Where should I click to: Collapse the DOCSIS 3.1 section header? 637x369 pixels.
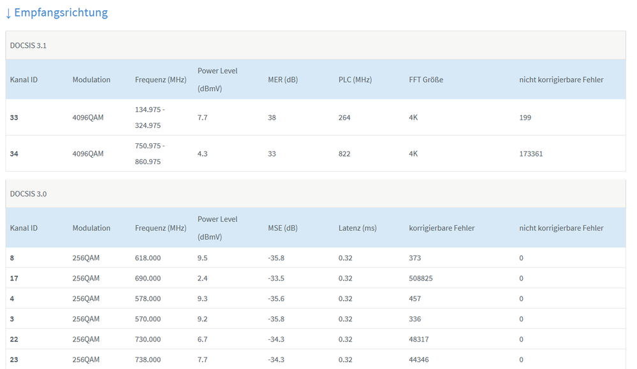pos(28,45)
